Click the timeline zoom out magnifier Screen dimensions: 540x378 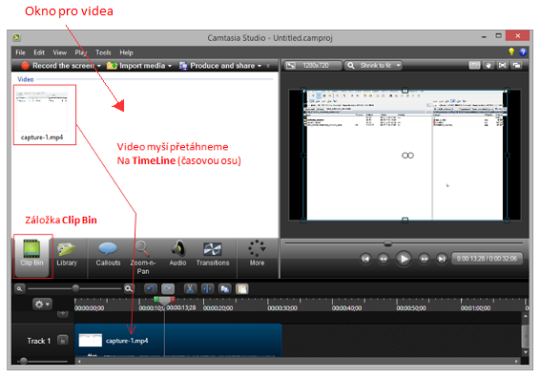pyautogui.click(x=20, y=289)
